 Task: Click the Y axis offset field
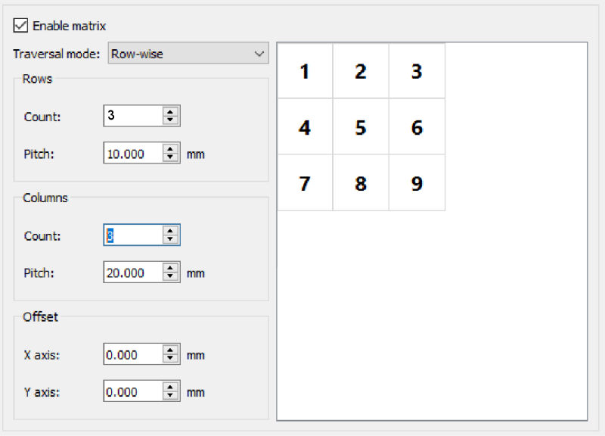(x=133, y=391)
